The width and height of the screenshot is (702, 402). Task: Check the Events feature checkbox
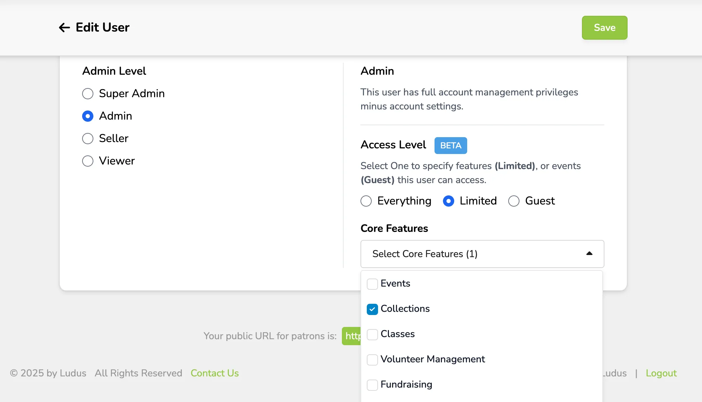(372, 284)
